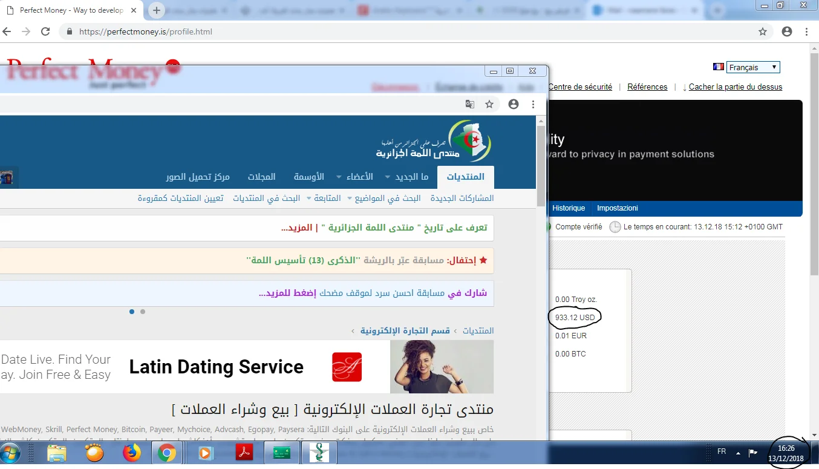Viewport: 819px width, 469px height.
Task: Click the translate page icon in popup window
Action: tap(470, 104)
